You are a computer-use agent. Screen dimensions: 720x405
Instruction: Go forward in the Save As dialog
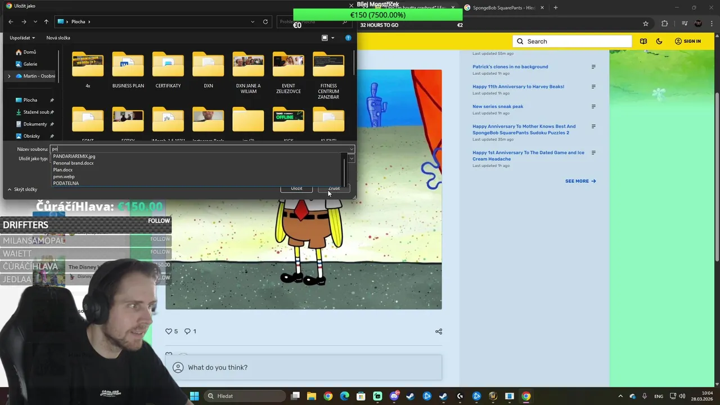pyautogui.click(x=24, y=21)
